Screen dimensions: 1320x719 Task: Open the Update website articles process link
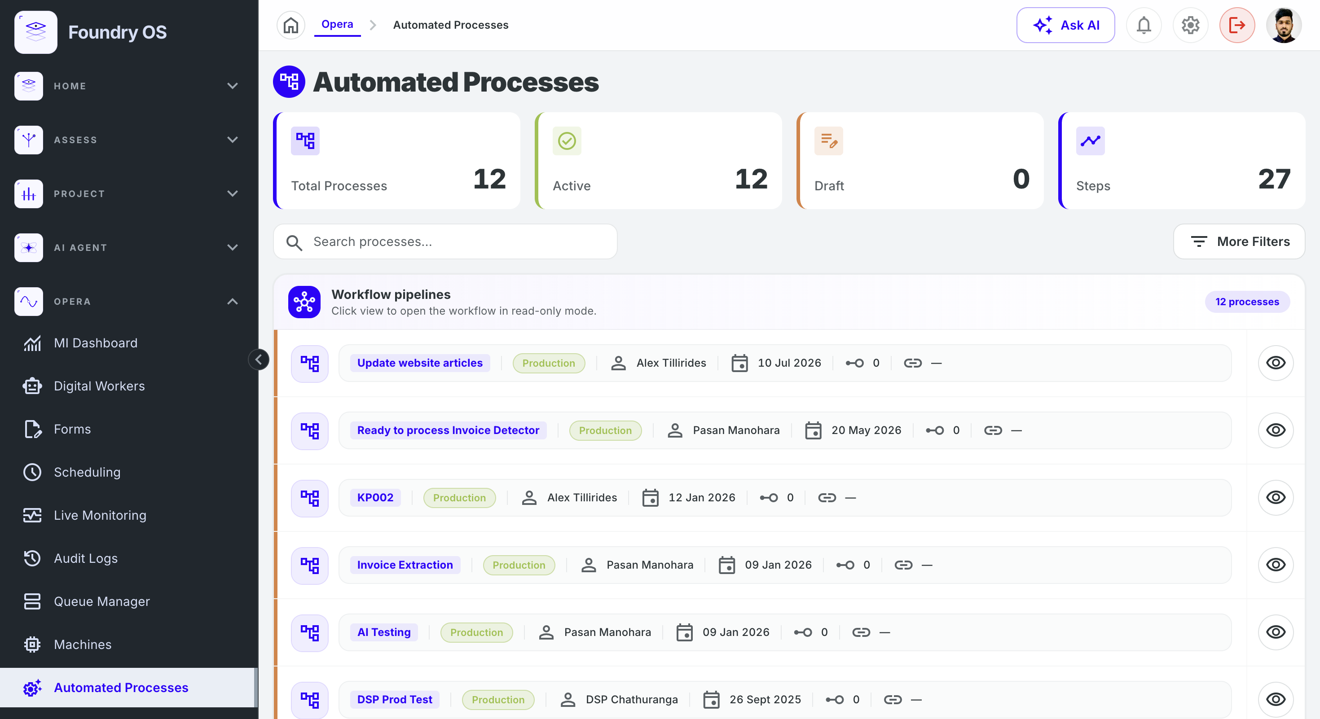click(x=420, y=363)
